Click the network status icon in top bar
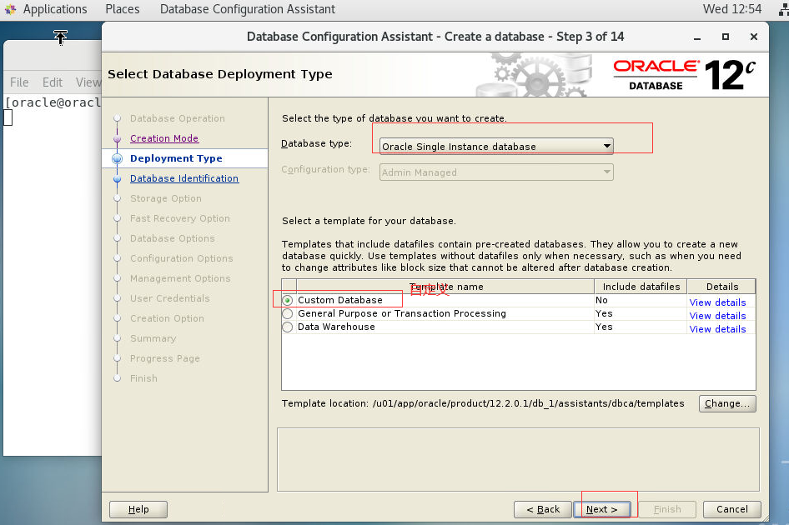 pyautogui.click(x=784, y=9)
